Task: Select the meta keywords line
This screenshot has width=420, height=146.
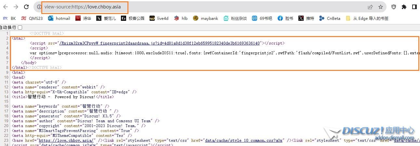Action: tap(60, 106)
